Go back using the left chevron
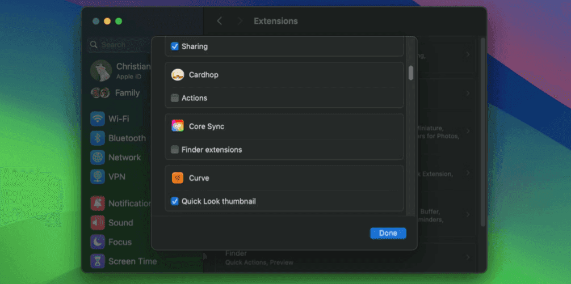Viewport: 571px width, 284px height. pyautogui.click(x=220, y=21)
